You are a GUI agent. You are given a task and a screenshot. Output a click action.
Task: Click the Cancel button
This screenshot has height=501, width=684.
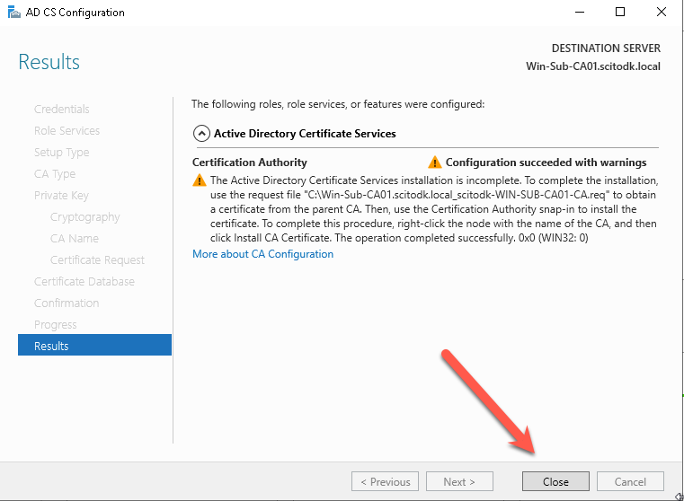pos(630,481)
